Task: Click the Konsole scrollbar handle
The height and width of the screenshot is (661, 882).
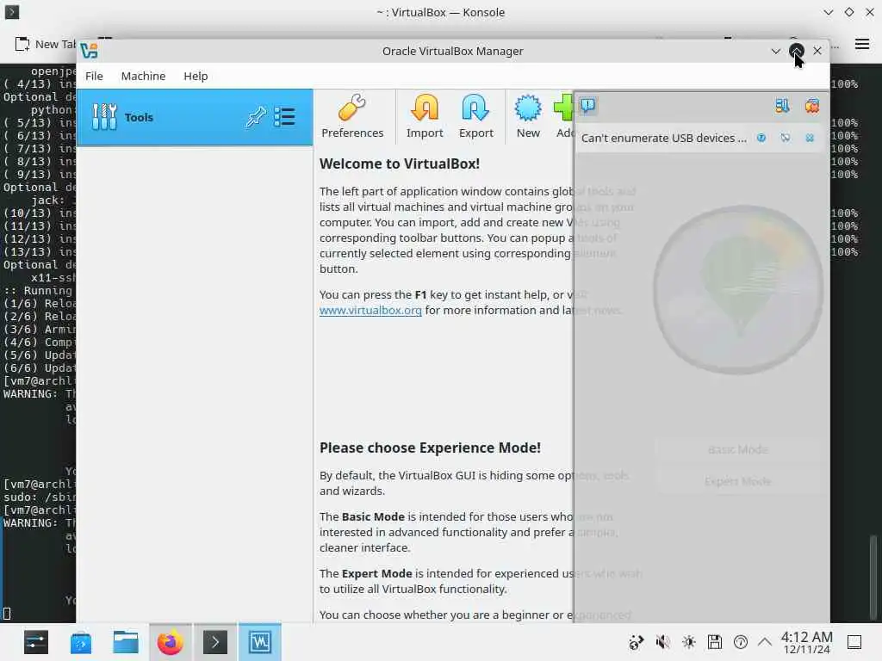Action: (x=873, y=576)
